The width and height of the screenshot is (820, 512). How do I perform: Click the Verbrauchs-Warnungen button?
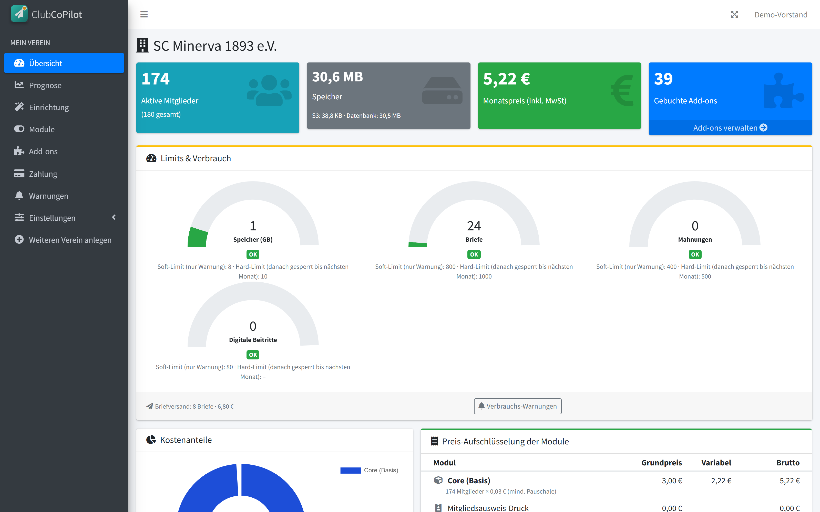click(517, 406)
